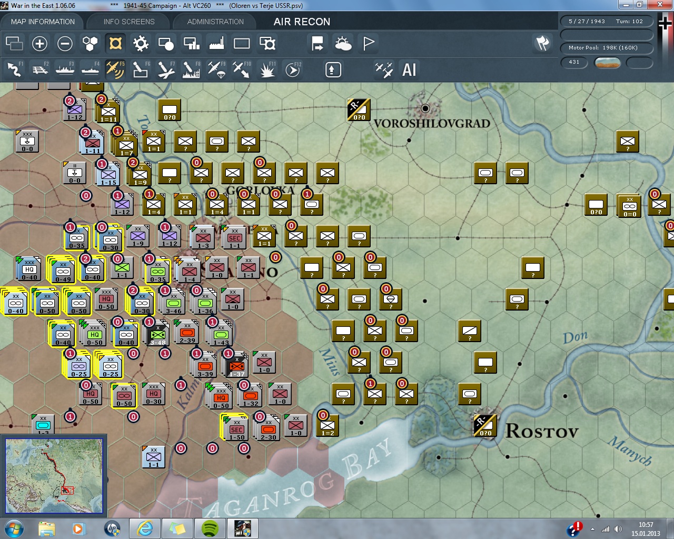Viewport: 674px width, 539px height.
Task: Select the F3 naval transport mode
Action: pyautogui.click(x=65, y=69)
